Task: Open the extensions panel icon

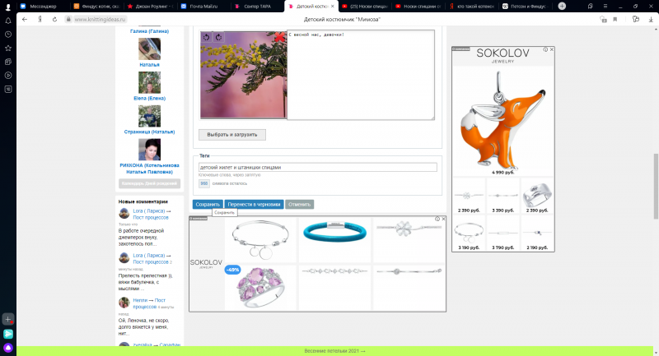Action: (x=635, y=19)
